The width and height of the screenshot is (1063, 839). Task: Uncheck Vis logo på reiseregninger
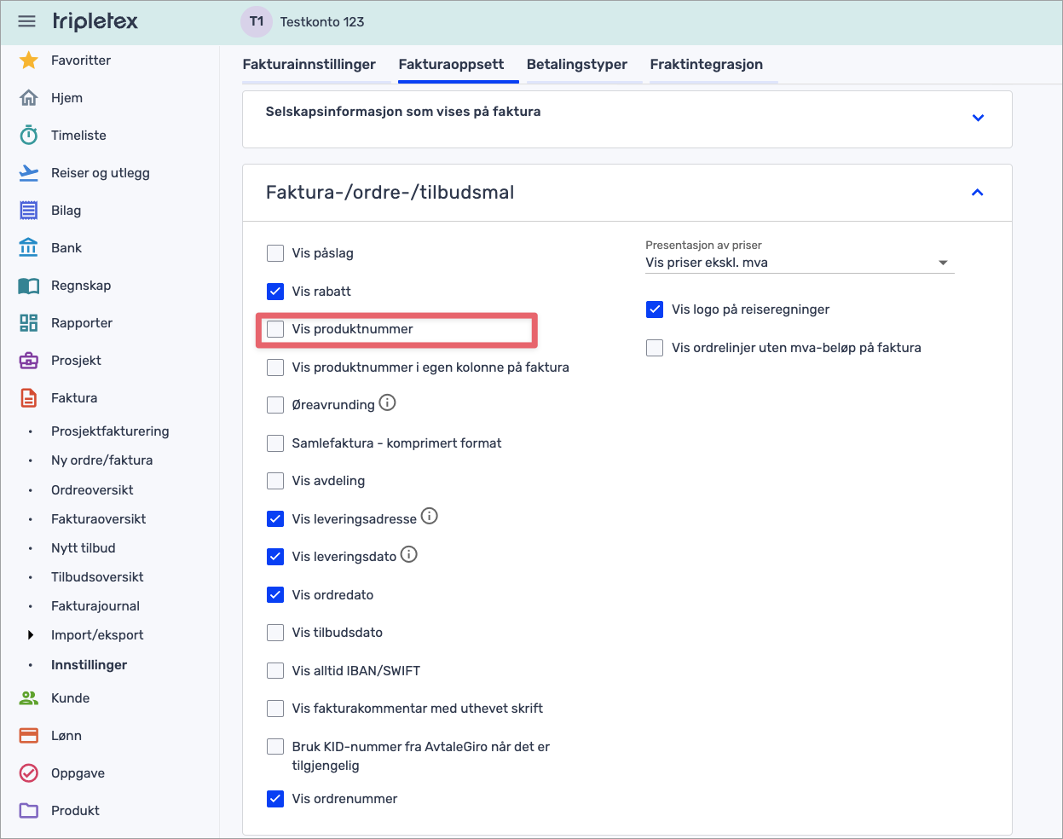click(x=654, y=310)
